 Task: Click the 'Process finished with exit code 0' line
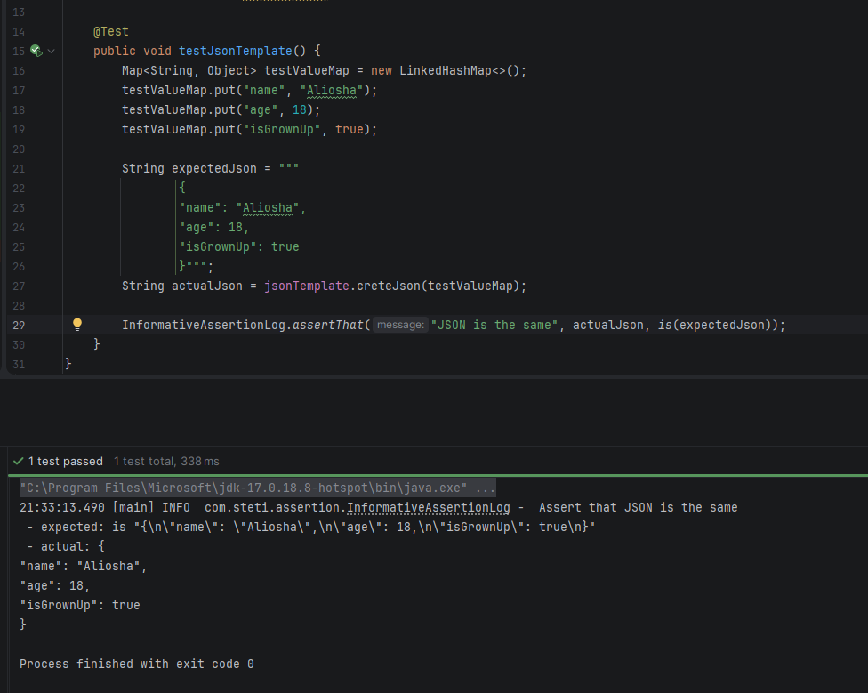tap(137, 664)
